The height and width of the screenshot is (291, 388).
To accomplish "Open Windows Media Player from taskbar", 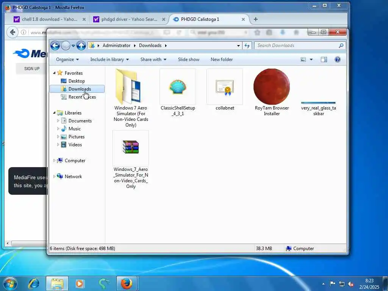I will [80, 283].
